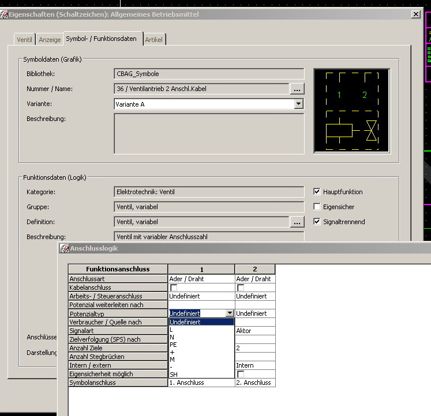Click Anzahl Ziele value 2
Image resolution: width=431 pixels, height=416 pixels.
click(255, 348)
